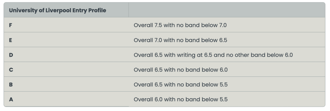This screenshot has height=111, width=330.
Task: Click 'Overall 6.5 with no band below 5.5'
Action: point(181,85)
